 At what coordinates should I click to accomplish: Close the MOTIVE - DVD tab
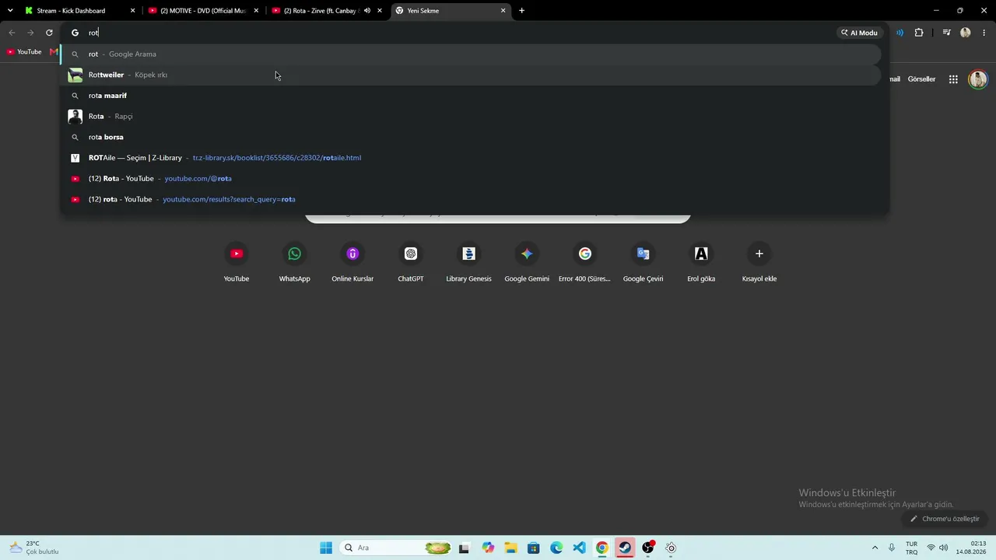click(256, 11)
